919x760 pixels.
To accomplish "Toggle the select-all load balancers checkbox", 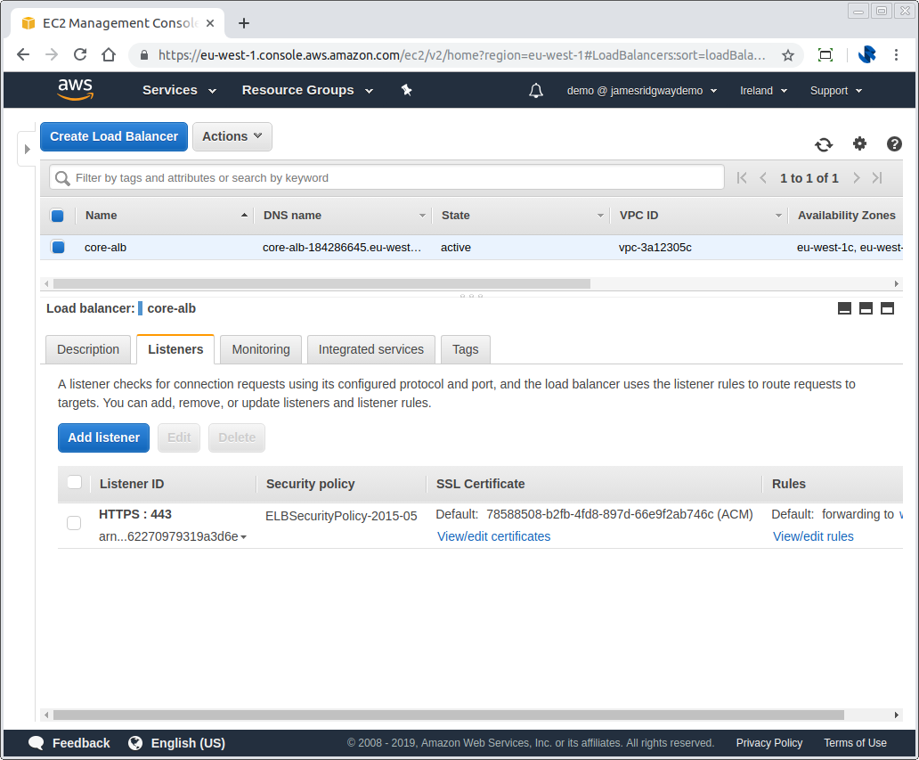I will 57,216.
